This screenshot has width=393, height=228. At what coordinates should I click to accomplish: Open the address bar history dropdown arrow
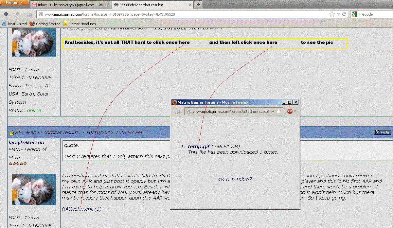(x=339, y=14)
